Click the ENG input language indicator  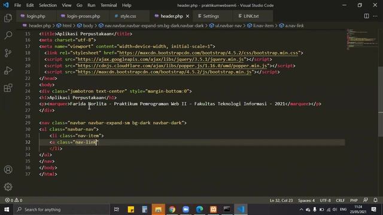(343, 210)
